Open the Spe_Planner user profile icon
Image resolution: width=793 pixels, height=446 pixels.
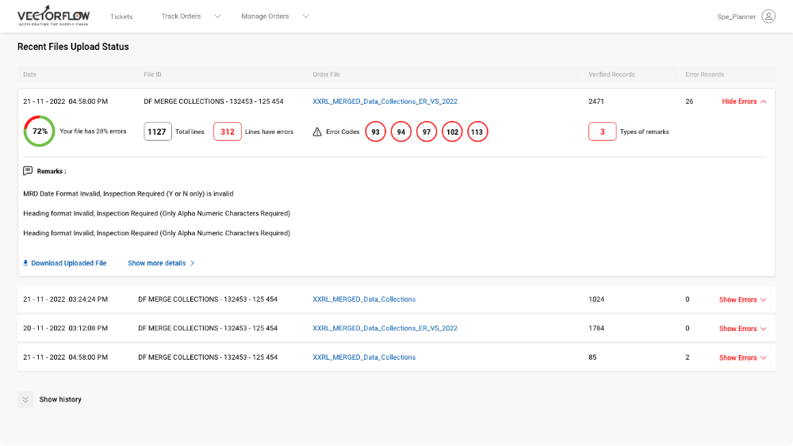pyautogui.click(x=768, y=16)
